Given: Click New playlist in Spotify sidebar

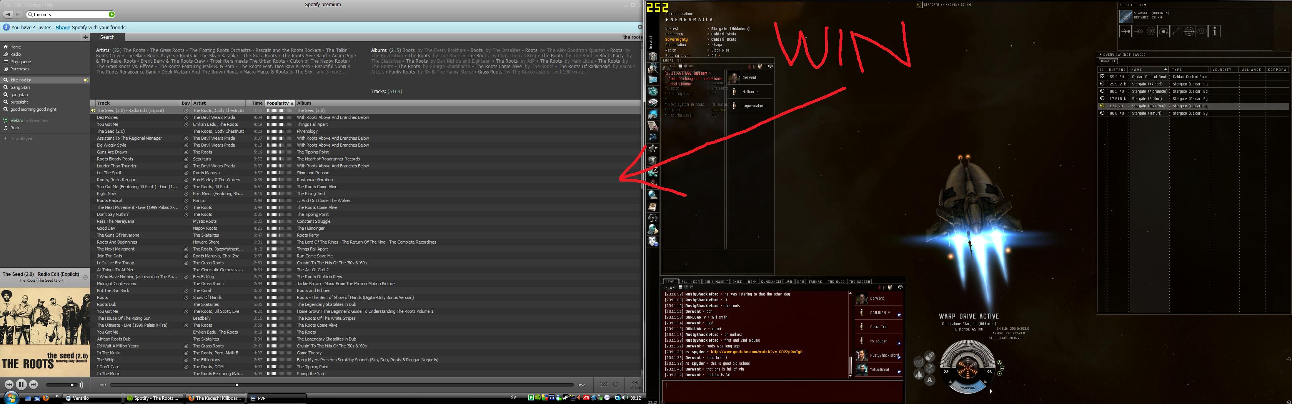Looking at the screenshot, I should (22, 139).
